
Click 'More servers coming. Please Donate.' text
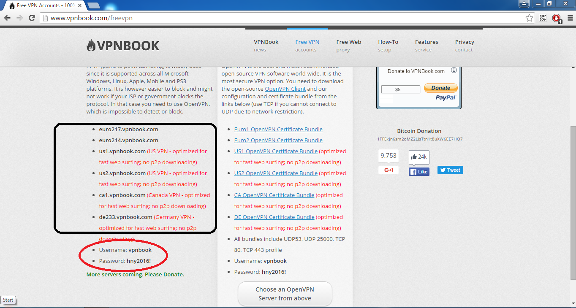[x=135, y=275]
